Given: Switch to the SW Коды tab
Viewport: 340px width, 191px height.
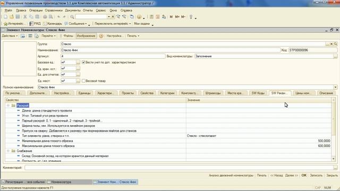Looking at the screenshot, I should 258,93.
